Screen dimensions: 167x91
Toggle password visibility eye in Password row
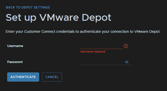126,62
